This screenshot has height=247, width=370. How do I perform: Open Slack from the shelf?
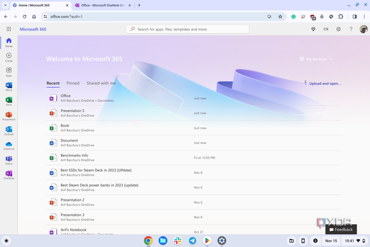178,241
